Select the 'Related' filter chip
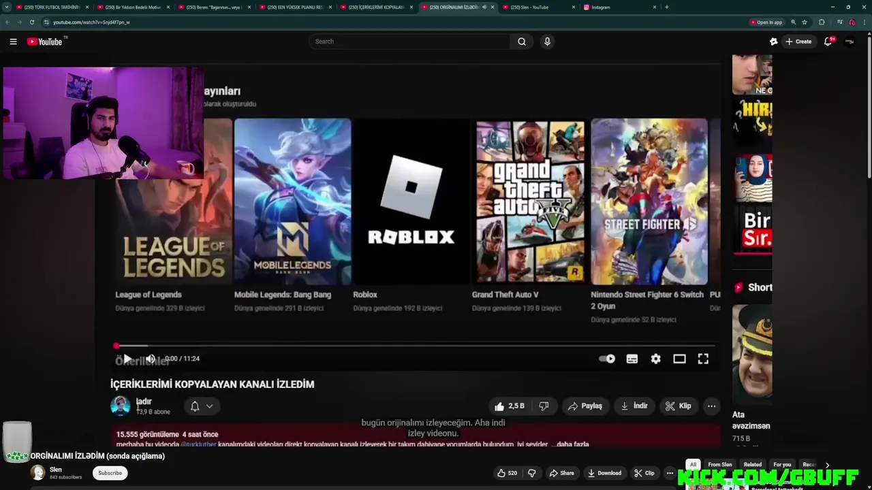872x490 pixels. [753, 465]
